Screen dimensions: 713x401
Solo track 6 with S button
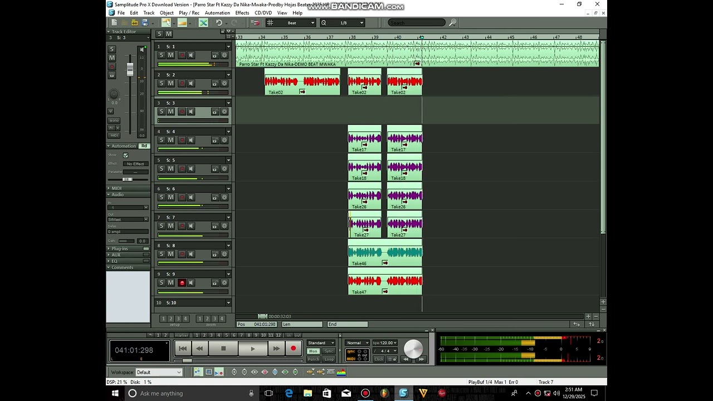[162, 197]
